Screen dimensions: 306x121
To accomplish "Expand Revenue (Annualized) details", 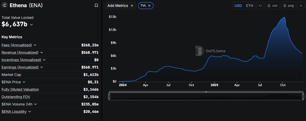I will (x=42, y=52).
